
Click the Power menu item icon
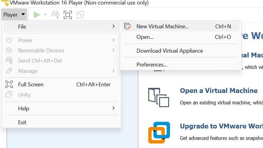click(x=9, y=40)
